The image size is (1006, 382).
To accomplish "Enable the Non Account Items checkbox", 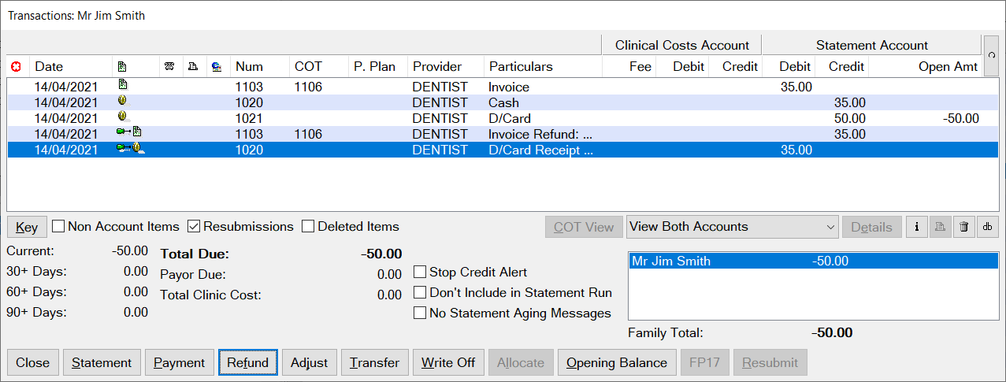I will [58, 227].
